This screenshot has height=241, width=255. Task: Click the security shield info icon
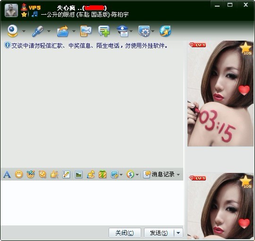click(7, 45)
